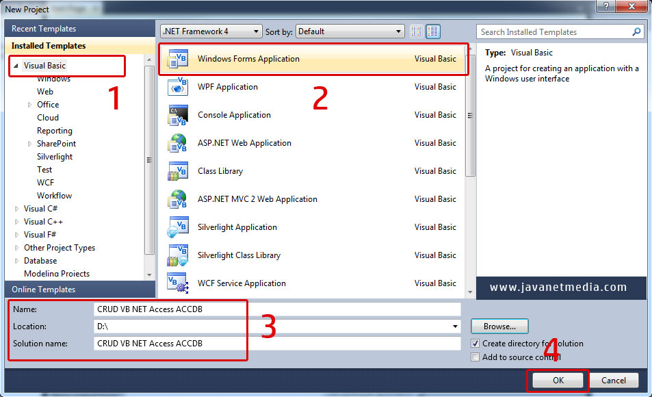Expand the Visual C++ node
652x397 pixels.
(x=16, y=222)
